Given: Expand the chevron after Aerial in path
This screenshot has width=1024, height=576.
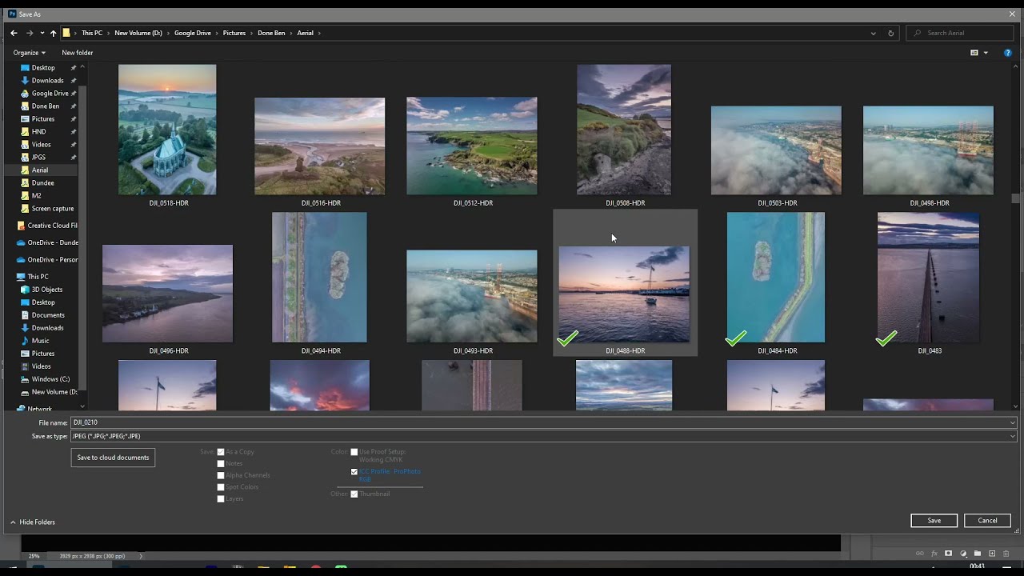Looking at the screenshot, I should click(319, 33).
